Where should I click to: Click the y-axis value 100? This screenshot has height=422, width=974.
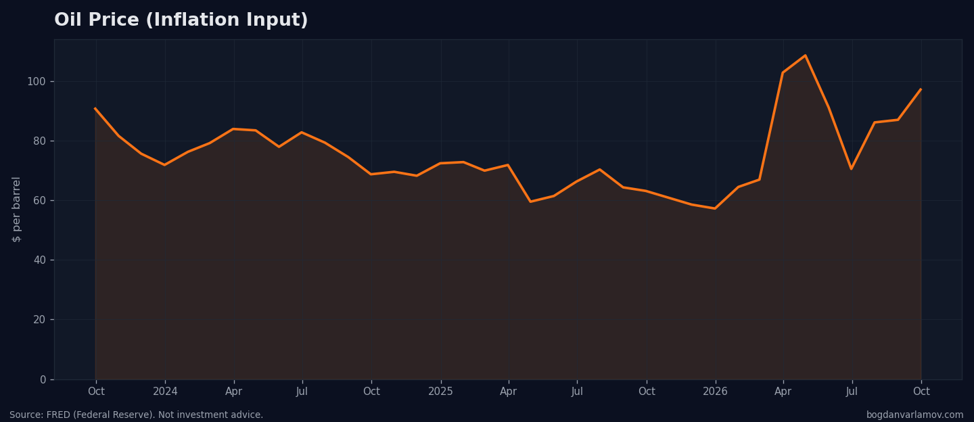pos(37,82)
